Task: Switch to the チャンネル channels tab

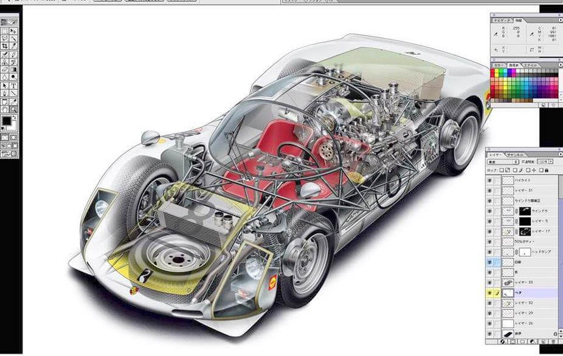Action: pyautogui.click(x=515, y=155)
